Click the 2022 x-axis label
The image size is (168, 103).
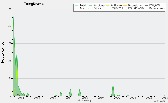(x=149, y=98)
